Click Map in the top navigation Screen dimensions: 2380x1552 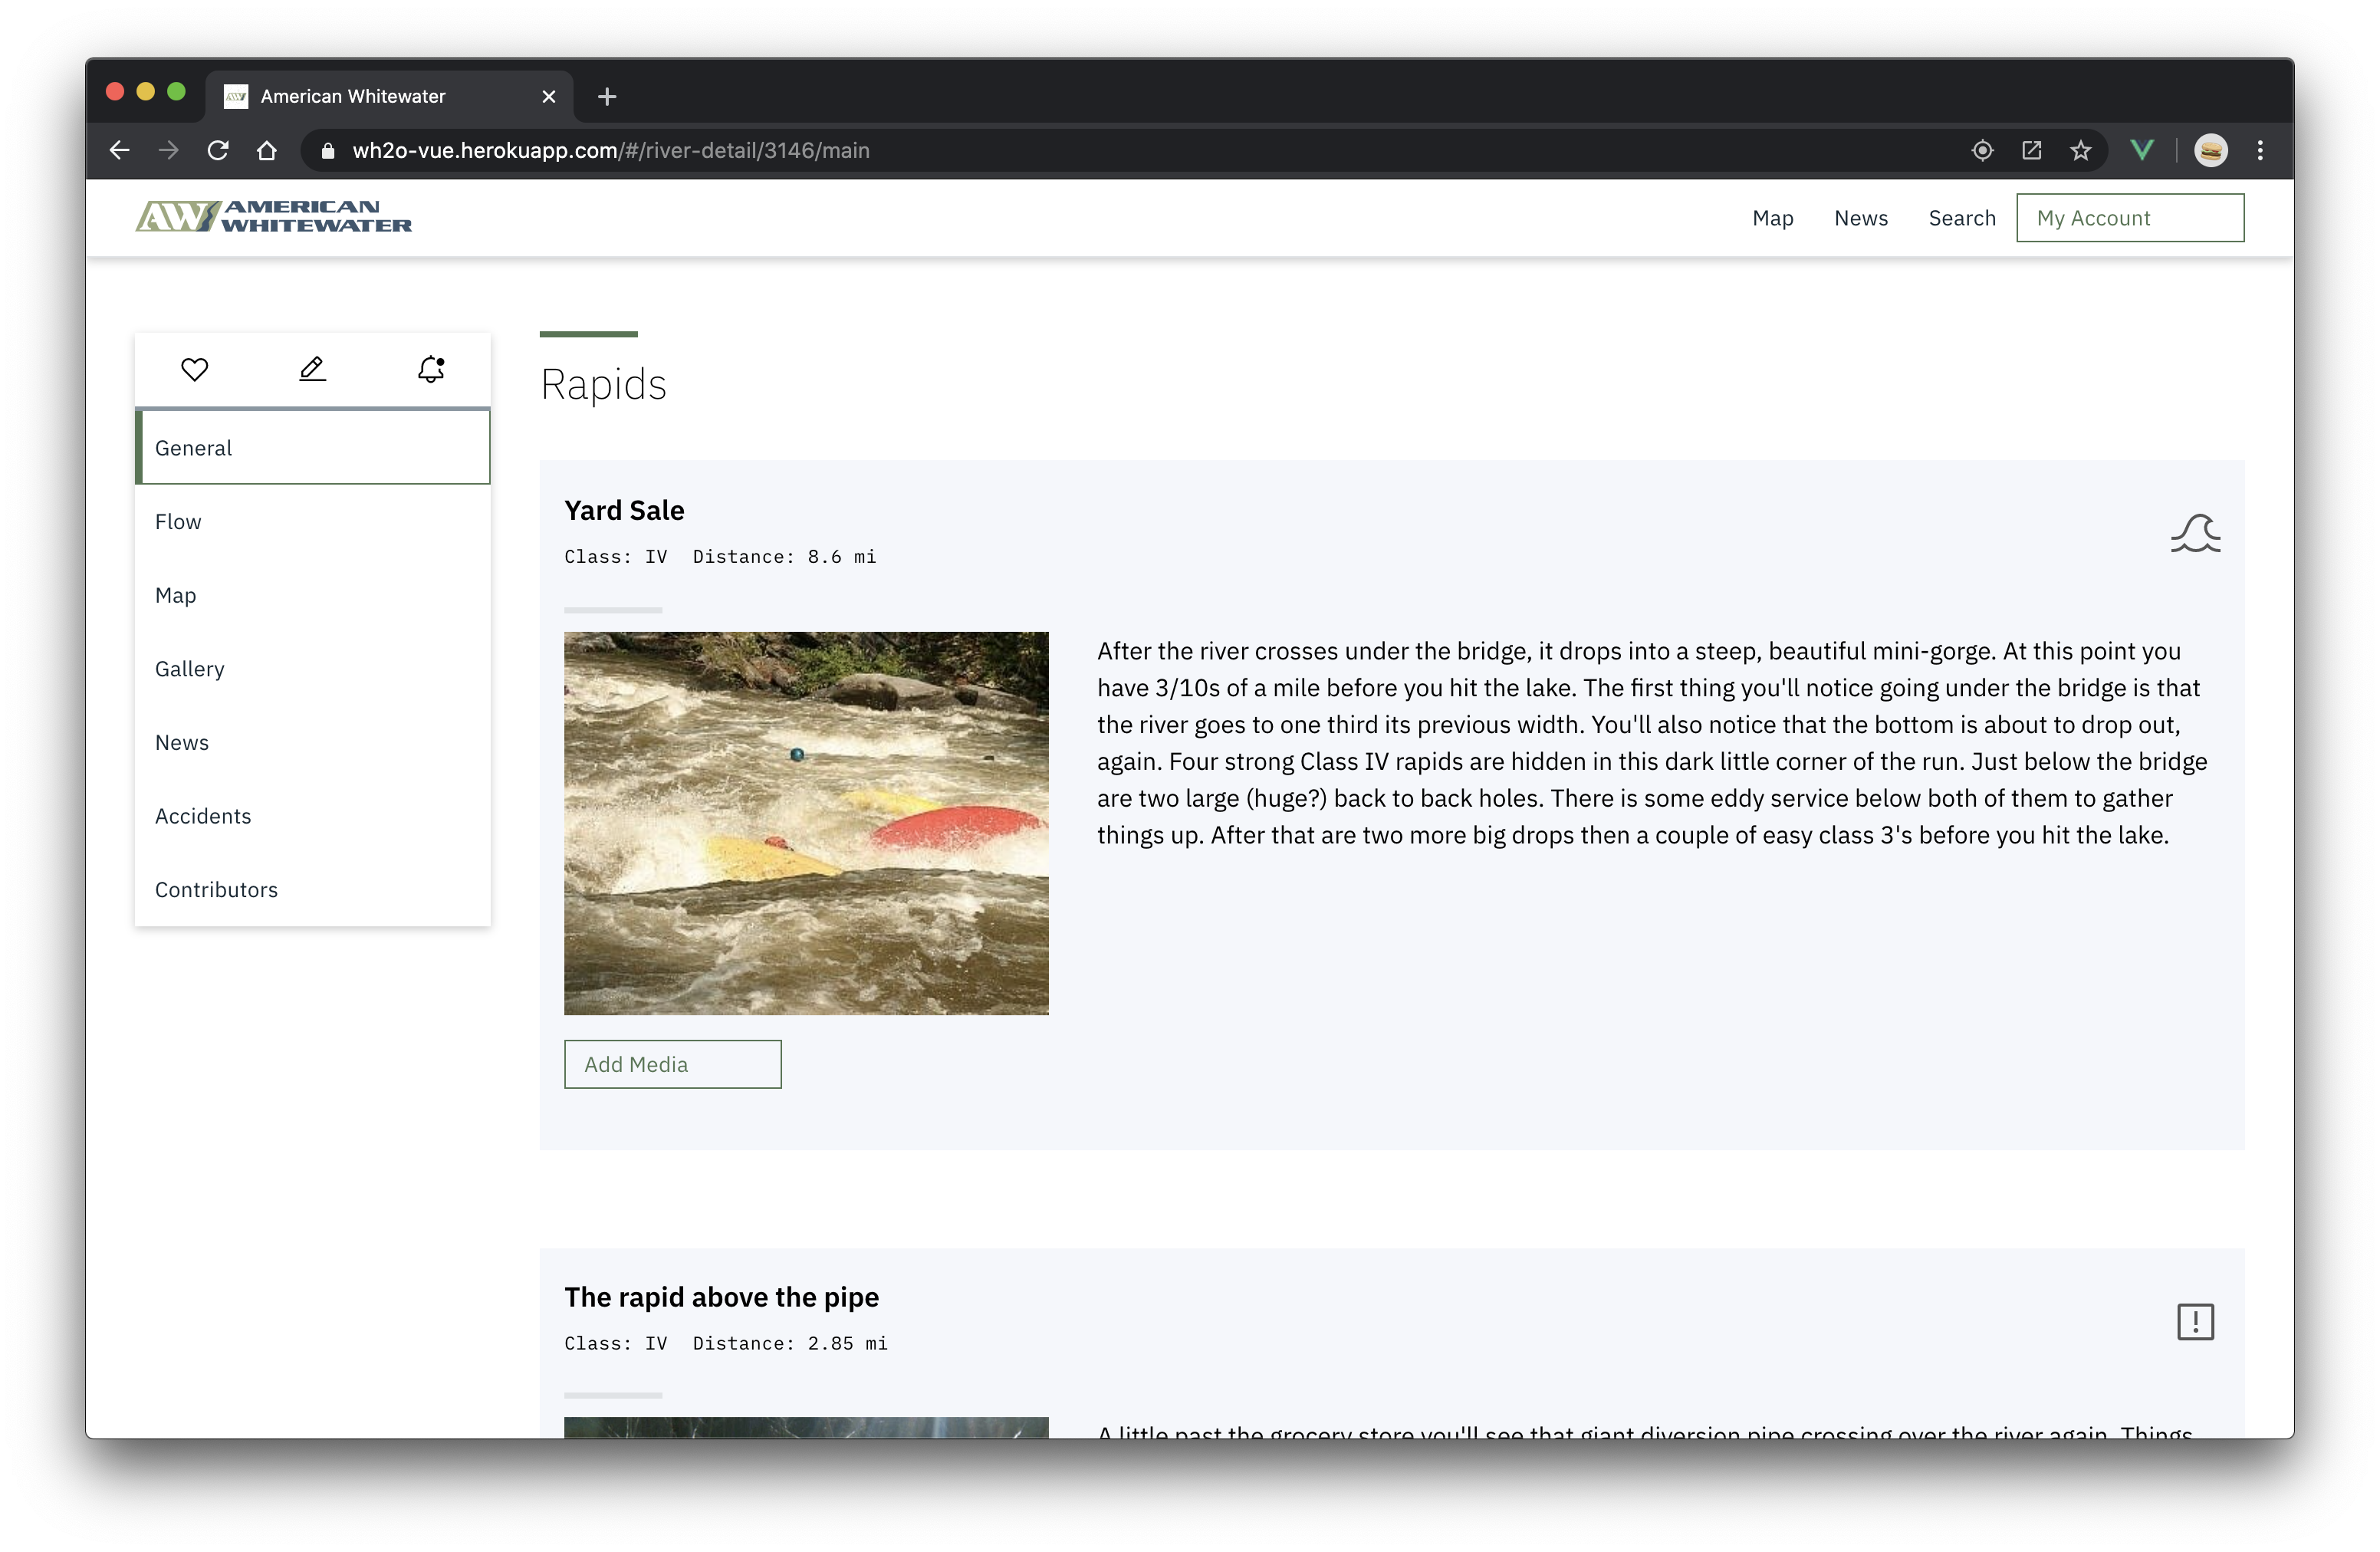(x=1772, y=218)
